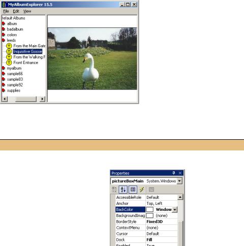
Task: Select the AccessibleRole property row
Action: [x=146, y=197]
